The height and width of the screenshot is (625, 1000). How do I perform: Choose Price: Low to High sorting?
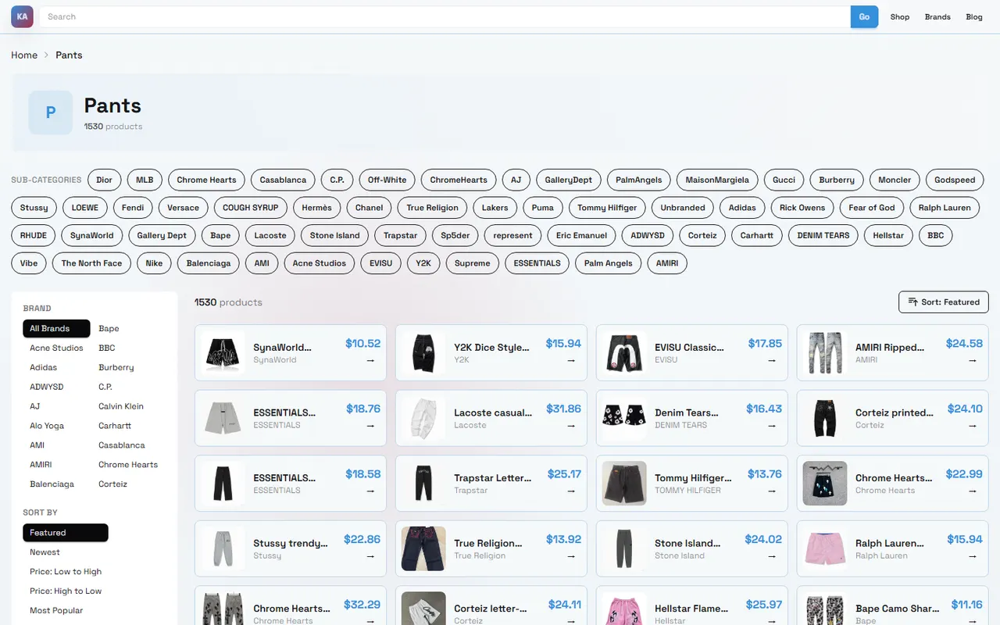[66, 572]
